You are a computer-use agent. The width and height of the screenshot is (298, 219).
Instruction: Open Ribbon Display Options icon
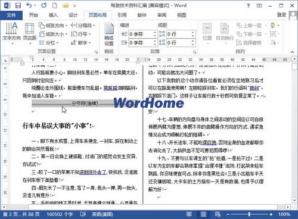coord(259,5)
